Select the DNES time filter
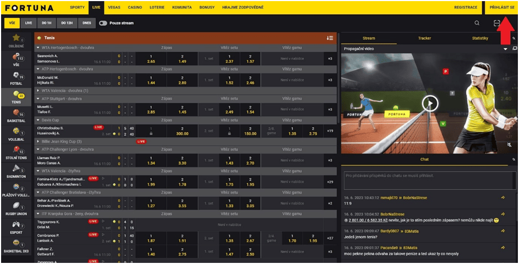Screen dimensions: 519x264 click(x=87, y=23)
